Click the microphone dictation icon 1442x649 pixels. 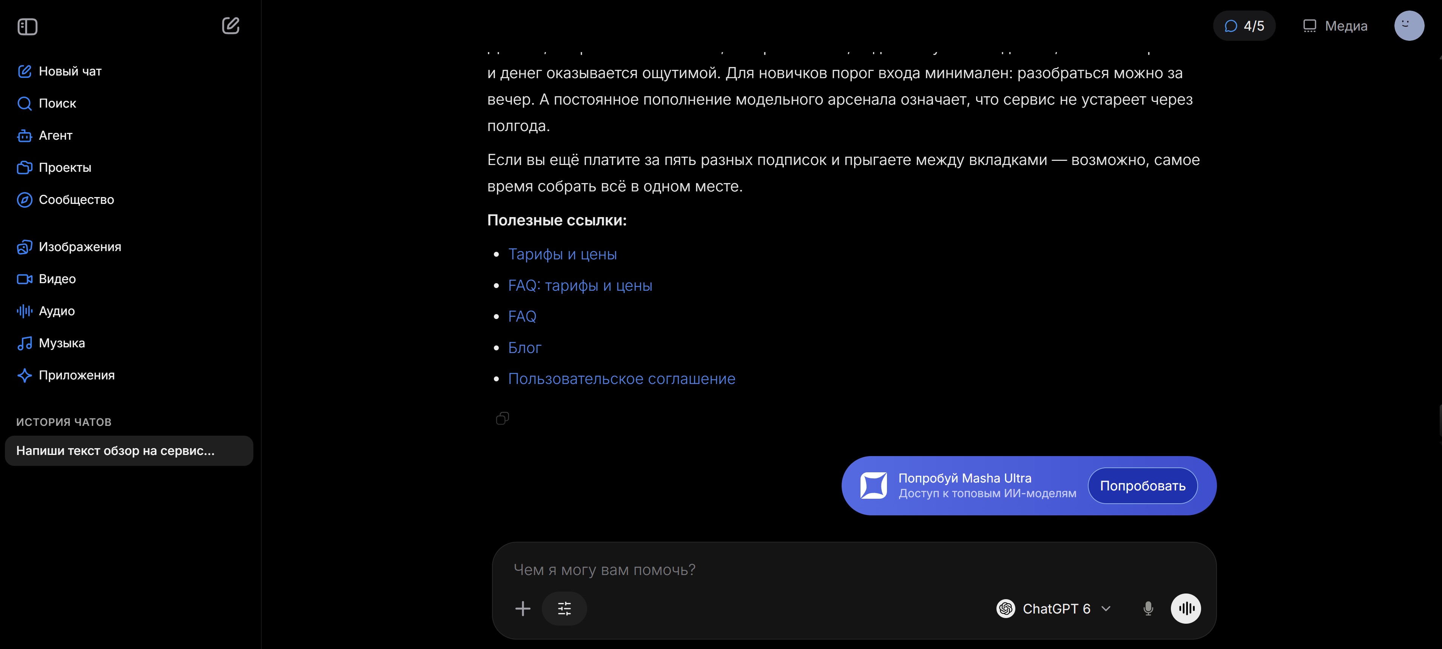[1148, 609]
